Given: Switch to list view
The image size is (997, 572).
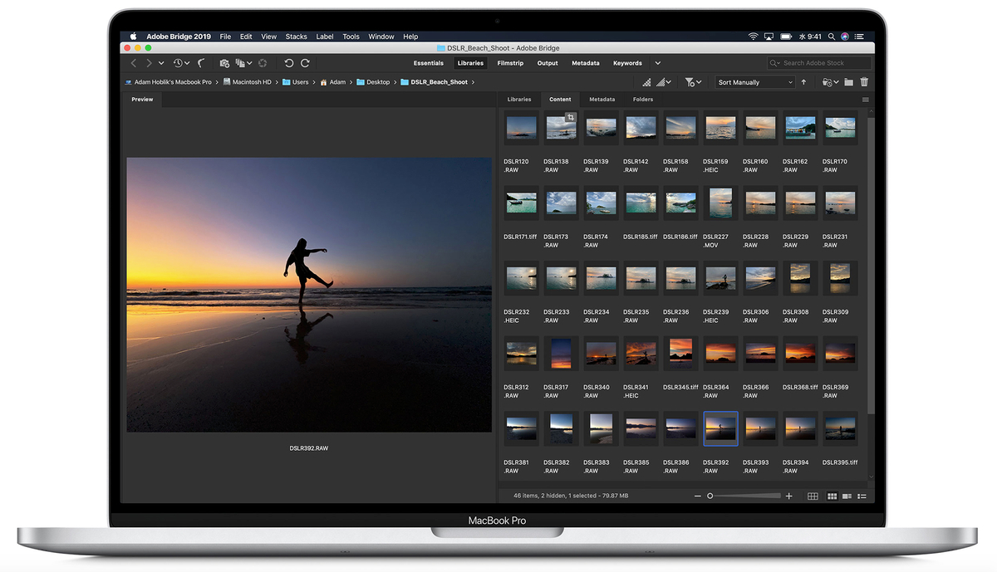Looking at the screenshot, I should [x=862, y=496].
